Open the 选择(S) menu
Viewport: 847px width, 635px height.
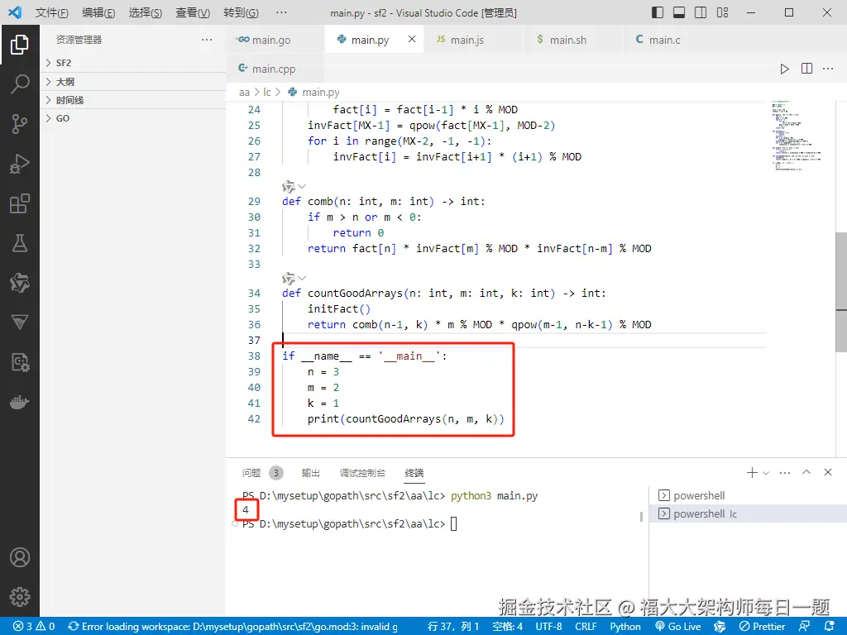point(146,13)
